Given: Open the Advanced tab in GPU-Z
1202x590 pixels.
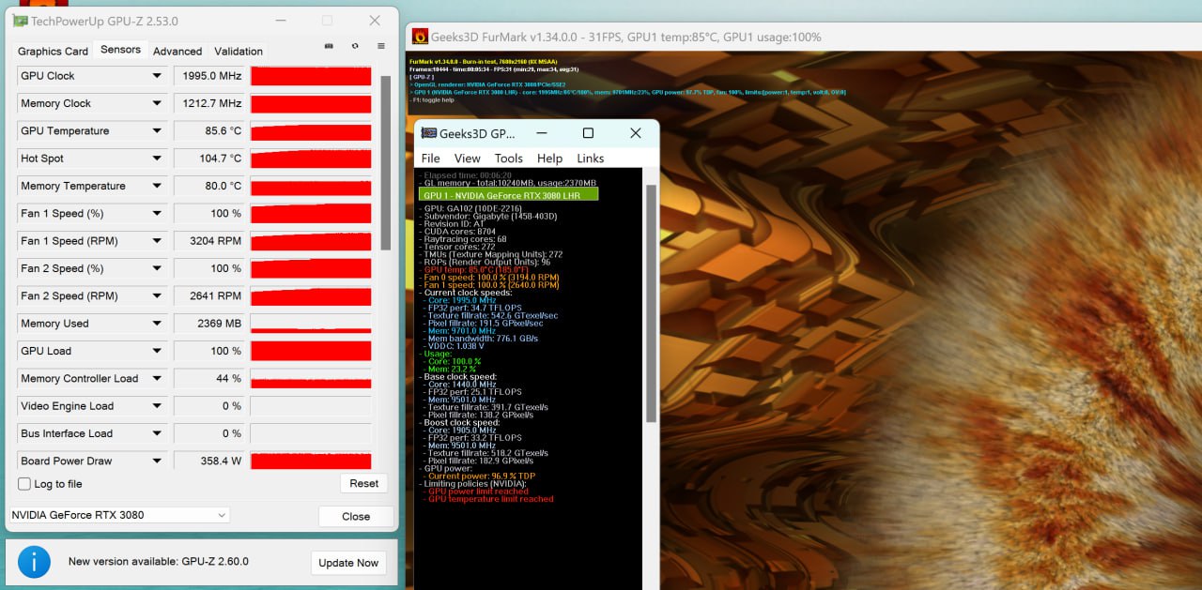Looking at the screenshot, I should [177, 52].
